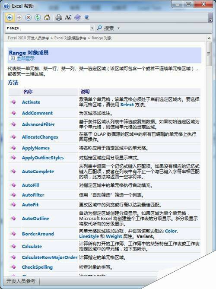Follow the LineStyle link in BorderAround description
Viewport: 216px width, 289px height.
(x=89, y=236)
